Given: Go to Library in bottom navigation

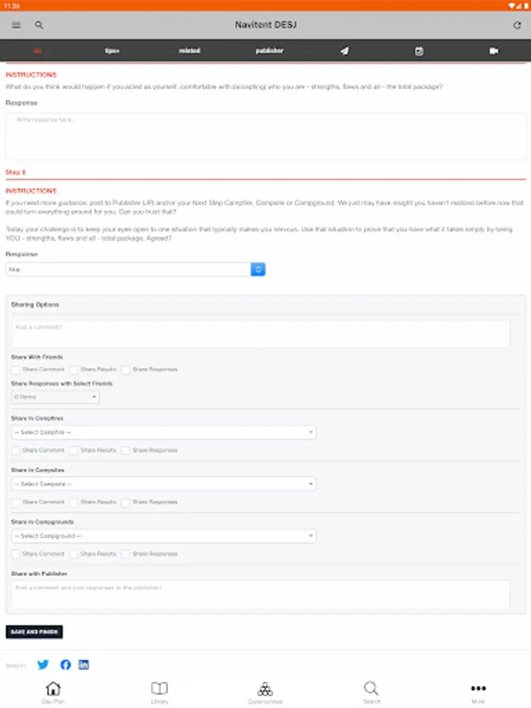Looking at the screenshot, I should pos(160,692).
